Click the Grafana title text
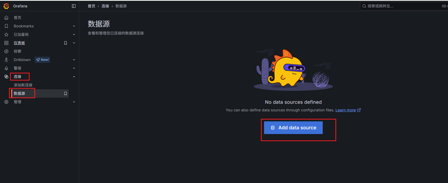The width and height of the screenshot is (448, 183). click(x=20, y=6)
